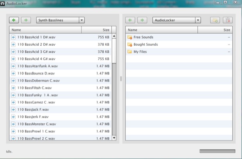Select file name 110 BassDoberman C.wav
This screenshot has width=242, height=159.
[x=38, y=81]
